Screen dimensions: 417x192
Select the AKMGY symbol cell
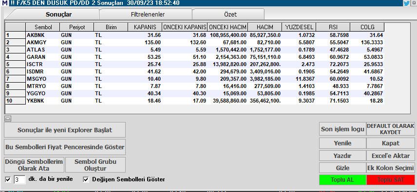[x=43, y=42]
